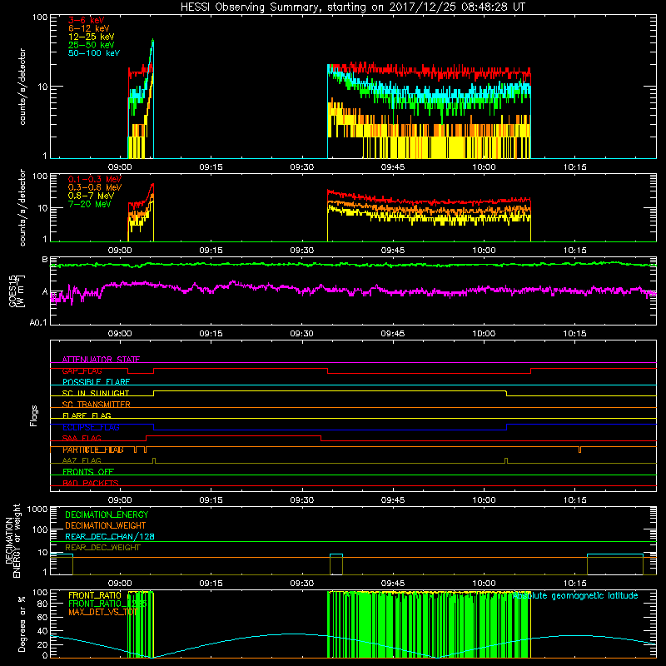666x666 pixels.
Task: Select the ECLIPSE_FLAG label
Action: point(91,427)
